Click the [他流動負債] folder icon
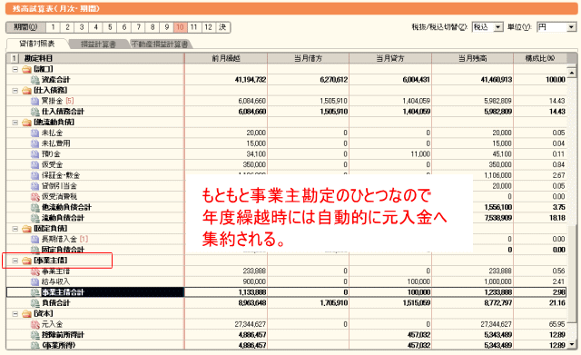 click(x=26, y=123)
